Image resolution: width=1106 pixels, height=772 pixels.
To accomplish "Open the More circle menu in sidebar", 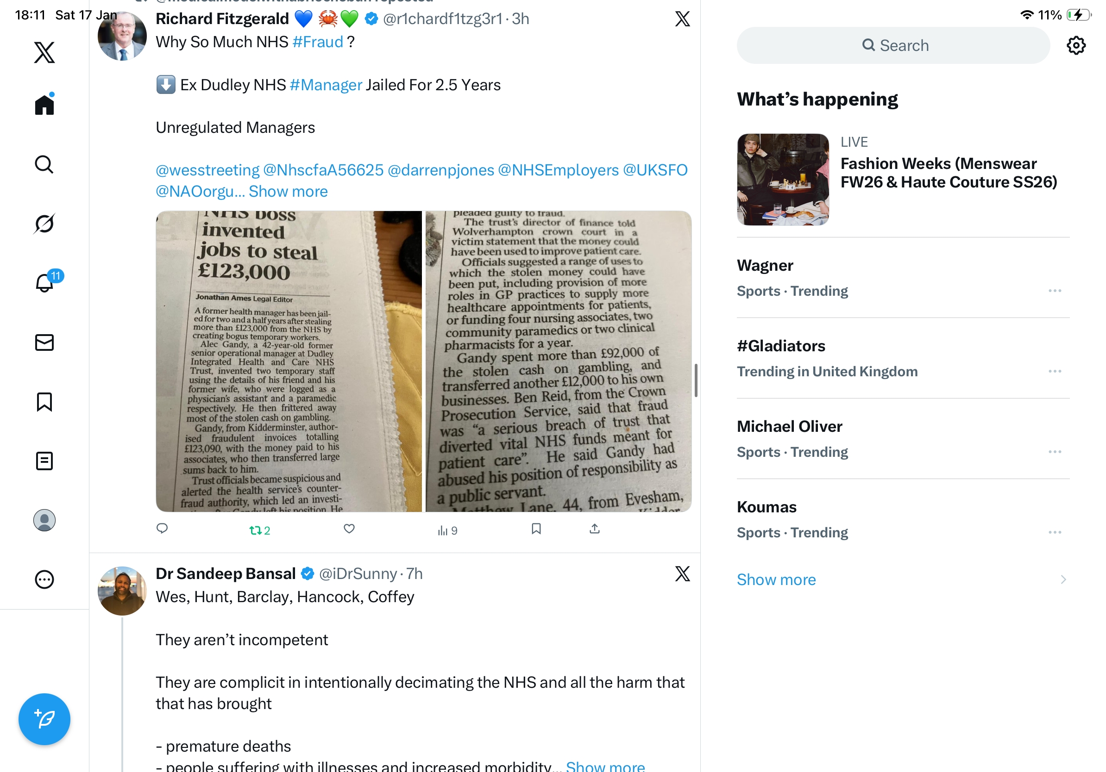I will 44,579.
